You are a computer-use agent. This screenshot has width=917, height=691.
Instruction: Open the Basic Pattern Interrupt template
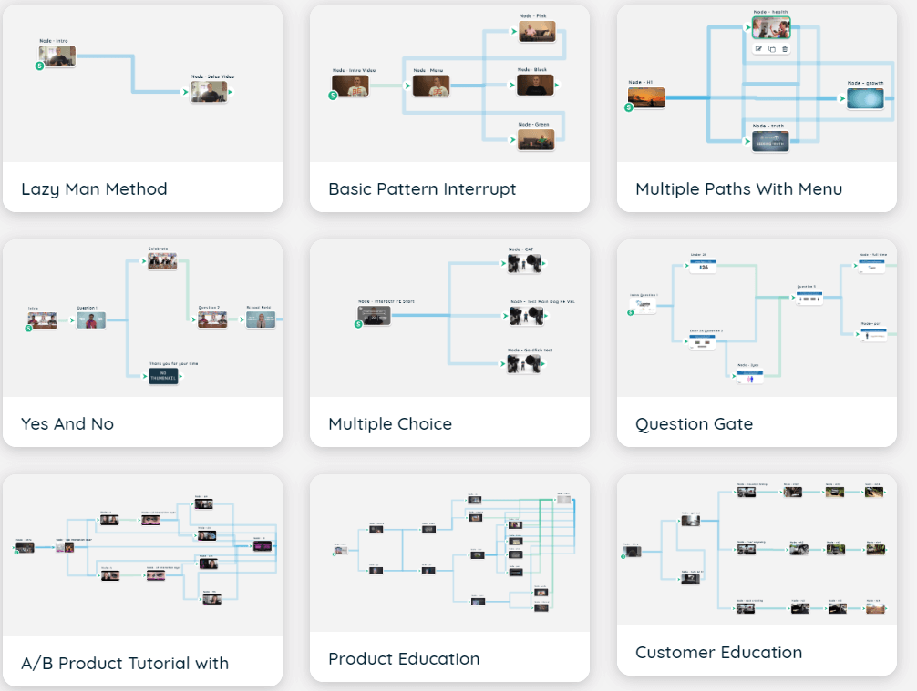(x=422, y=189)
